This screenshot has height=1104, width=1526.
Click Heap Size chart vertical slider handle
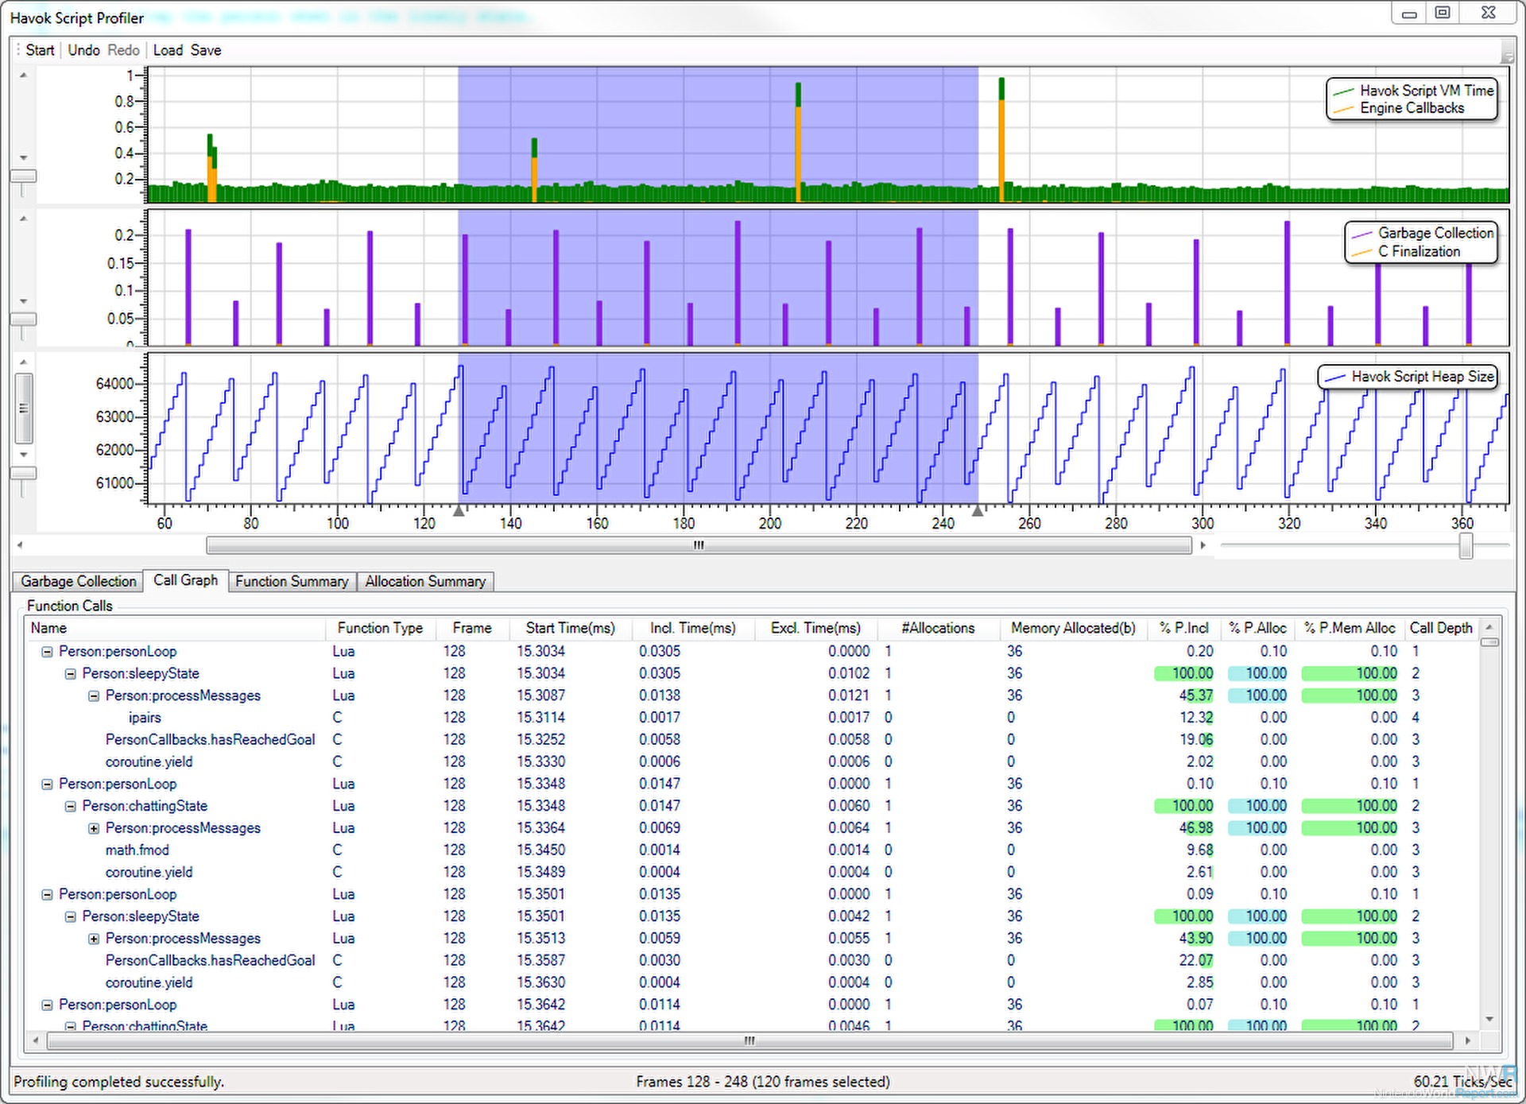click(23, 473)
